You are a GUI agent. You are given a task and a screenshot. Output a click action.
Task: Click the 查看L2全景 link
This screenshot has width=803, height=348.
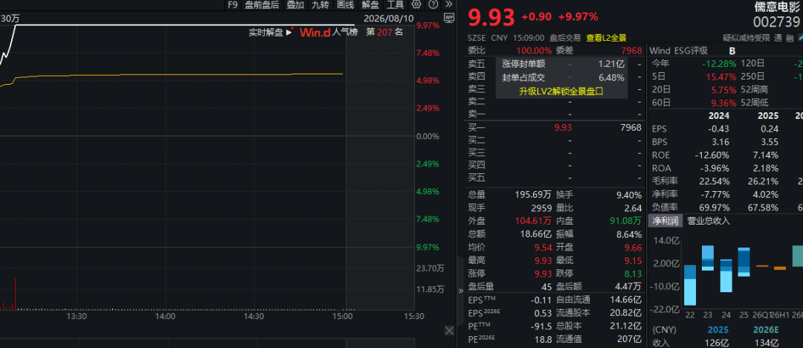point(607,38)
